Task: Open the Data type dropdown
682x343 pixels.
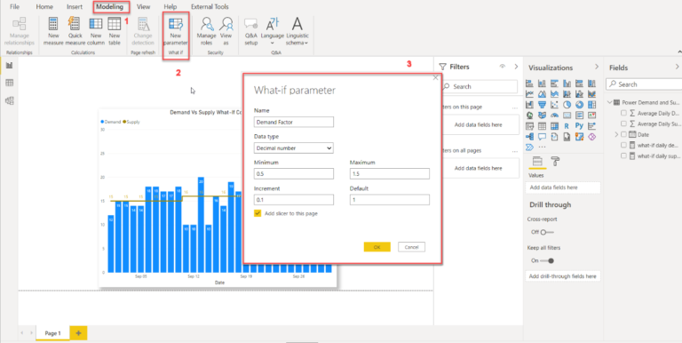Action: point(294,148)
